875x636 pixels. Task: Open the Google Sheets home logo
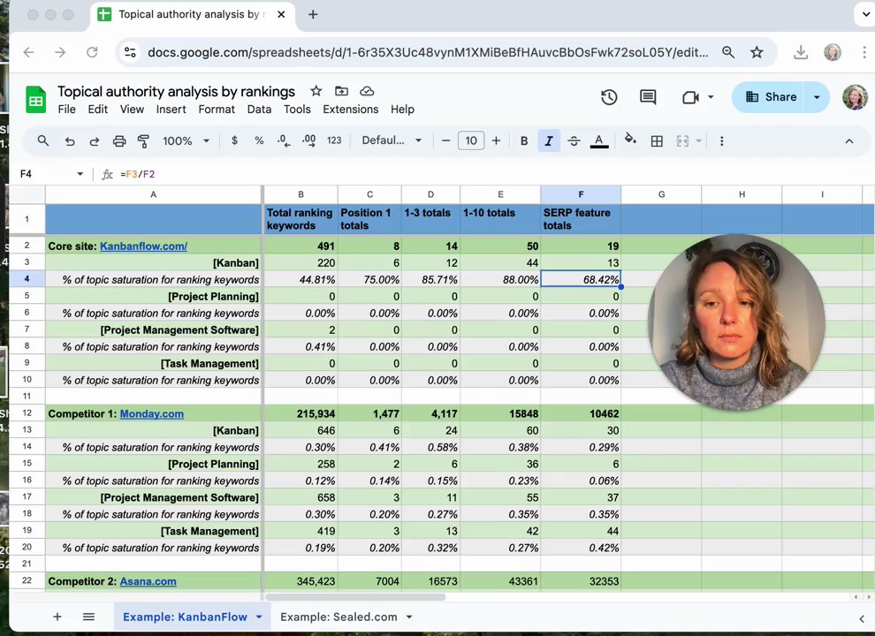pos(35,100)
